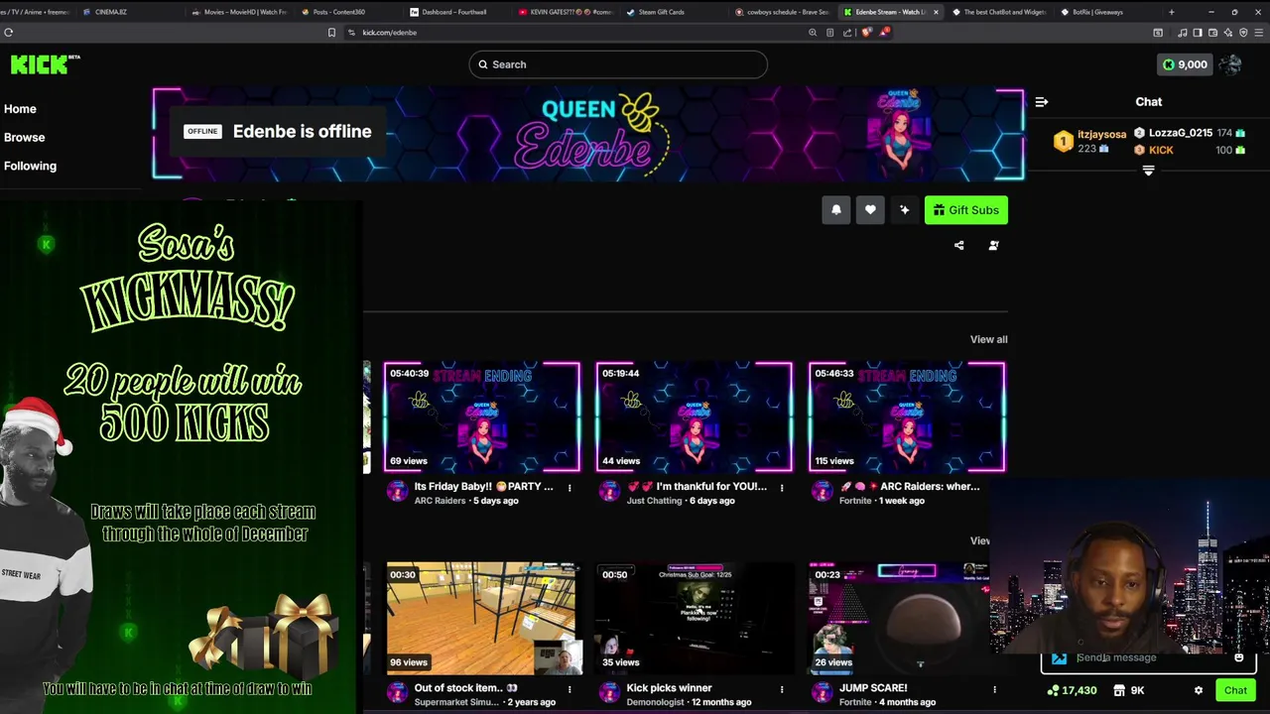Viewport: 1270px width, 714px height.
Task: Follow Edenbe with the heart button
Action: (x=870, y=210)
